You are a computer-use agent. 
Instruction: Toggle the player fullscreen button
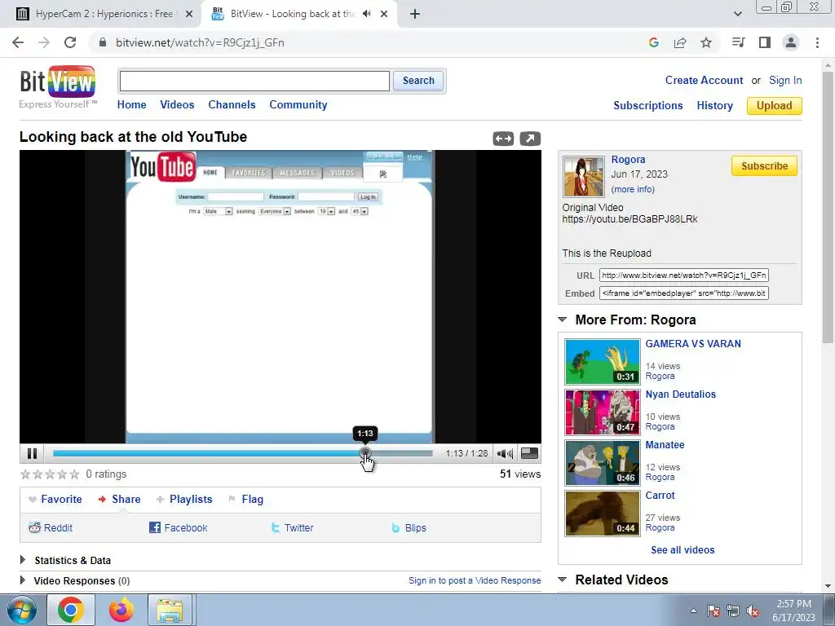(x=529, y=453)
